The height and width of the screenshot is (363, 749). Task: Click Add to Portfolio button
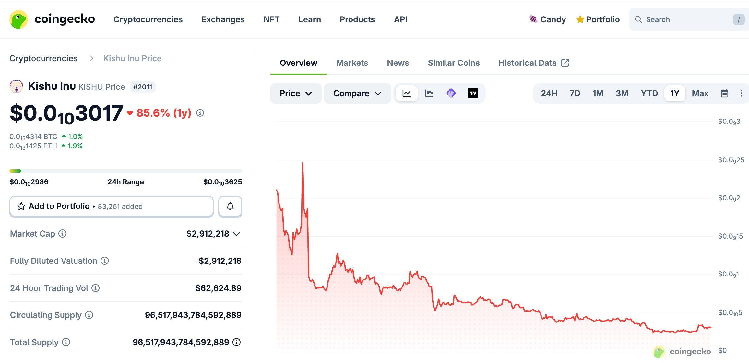point(111,206)
